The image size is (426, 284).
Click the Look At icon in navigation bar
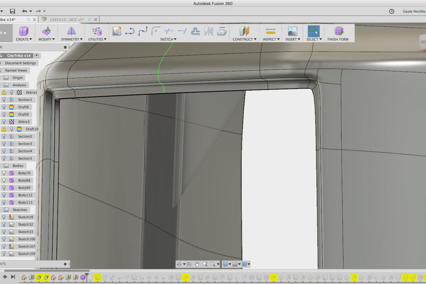point(189,264)
